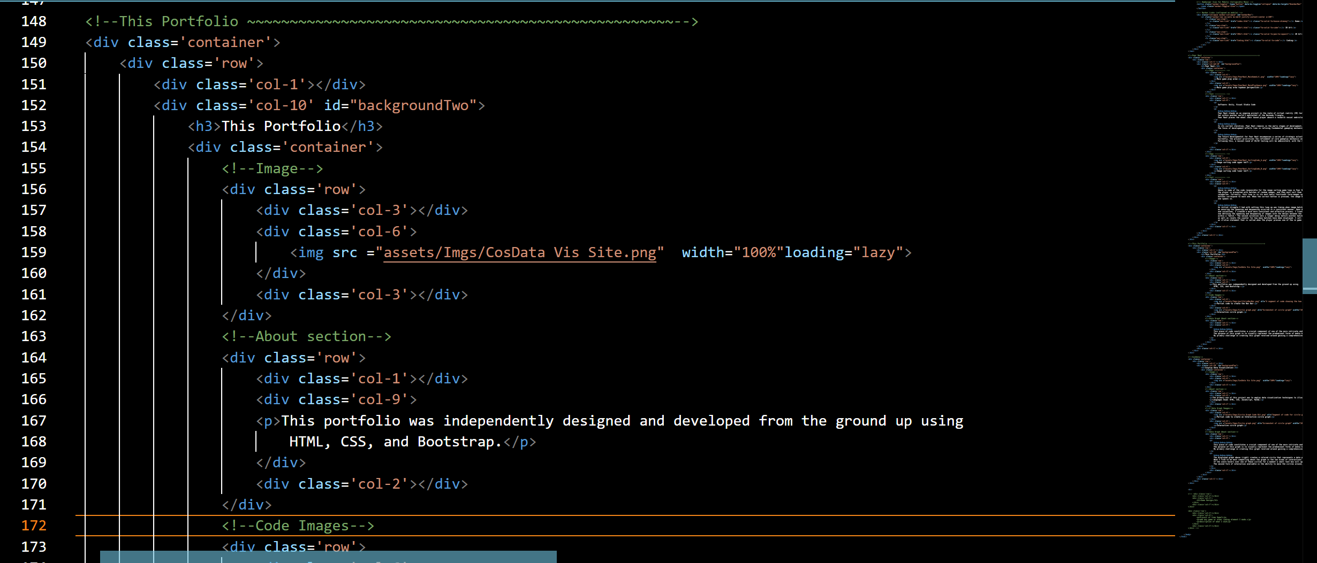Click the word 'Bootstrap.' on line 168
1317x563 pixels.
(x=459, y=442)
